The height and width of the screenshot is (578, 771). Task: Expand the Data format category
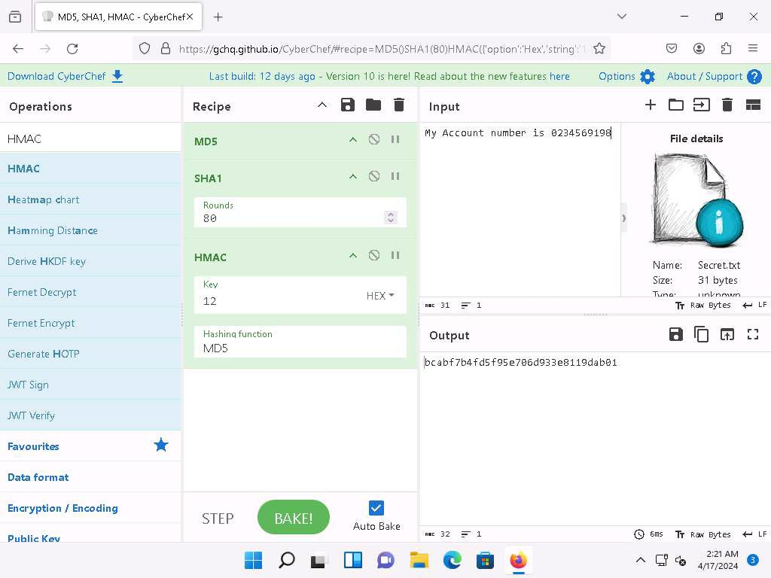(x=38, y=477)
